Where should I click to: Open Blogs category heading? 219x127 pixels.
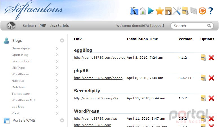pos(17,41)
